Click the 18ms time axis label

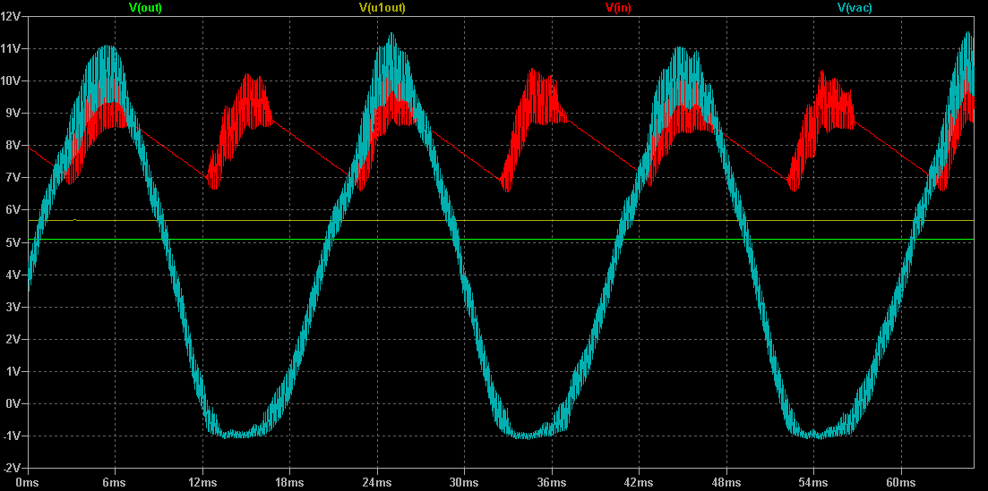point(289,481)
